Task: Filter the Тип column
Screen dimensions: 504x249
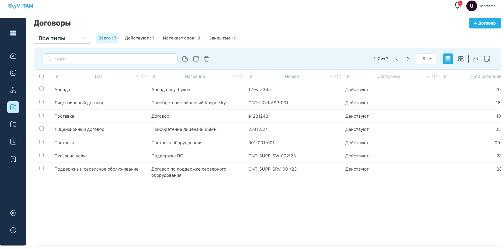Action: pyautogui.click(x=137, y=76)
